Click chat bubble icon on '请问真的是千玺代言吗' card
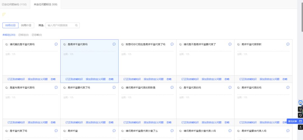 [x=56, y=44]
